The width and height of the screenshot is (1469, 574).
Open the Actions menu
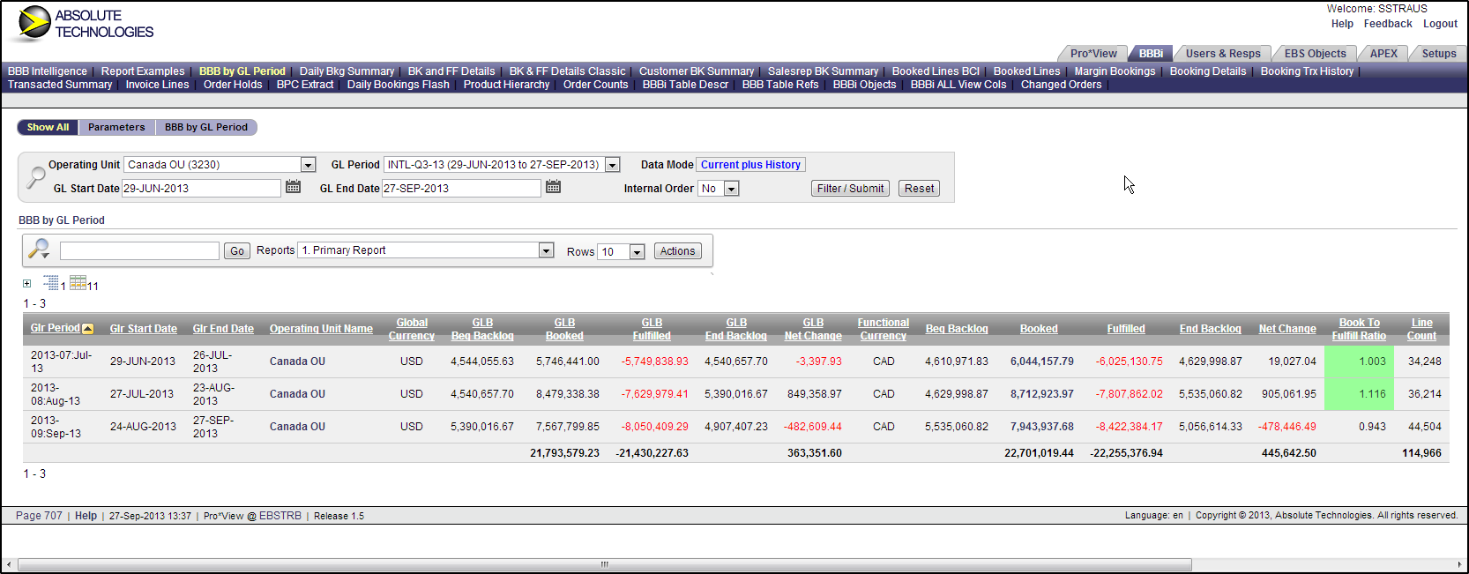[x=677, y=251]
